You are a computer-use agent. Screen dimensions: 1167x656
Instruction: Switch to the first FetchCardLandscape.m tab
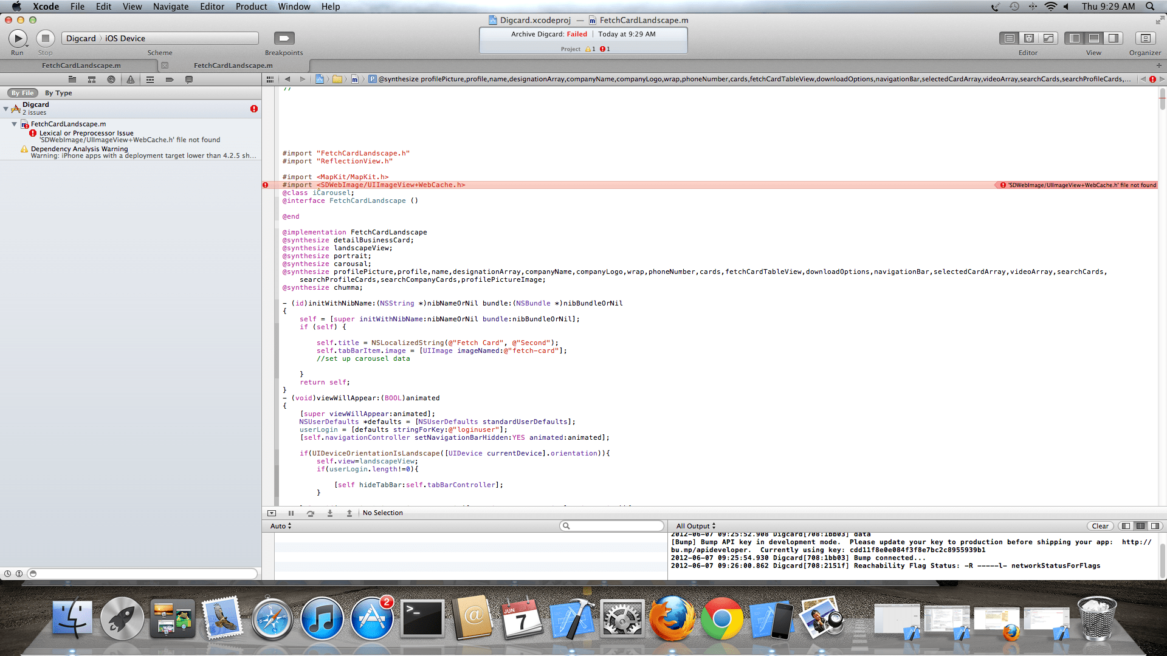[x=81, y=66]
